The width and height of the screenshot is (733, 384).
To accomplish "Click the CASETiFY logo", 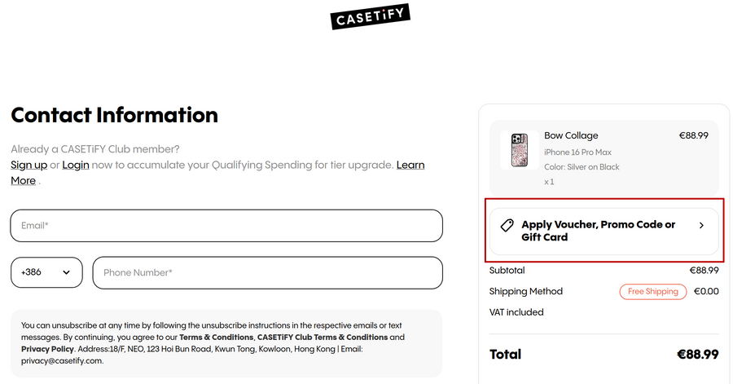I will coord(370,16).
